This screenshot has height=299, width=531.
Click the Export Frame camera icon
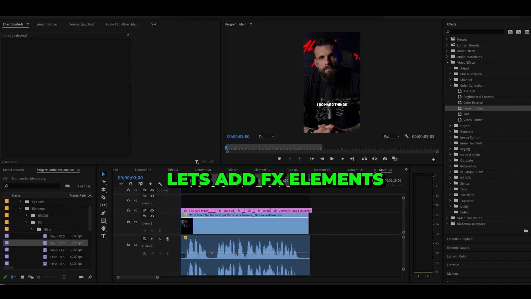click(385, 159)
